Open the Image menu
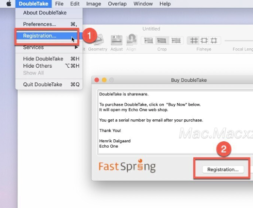Image resolution: width=253 pixels, height=208 pixels. point(94,4)
